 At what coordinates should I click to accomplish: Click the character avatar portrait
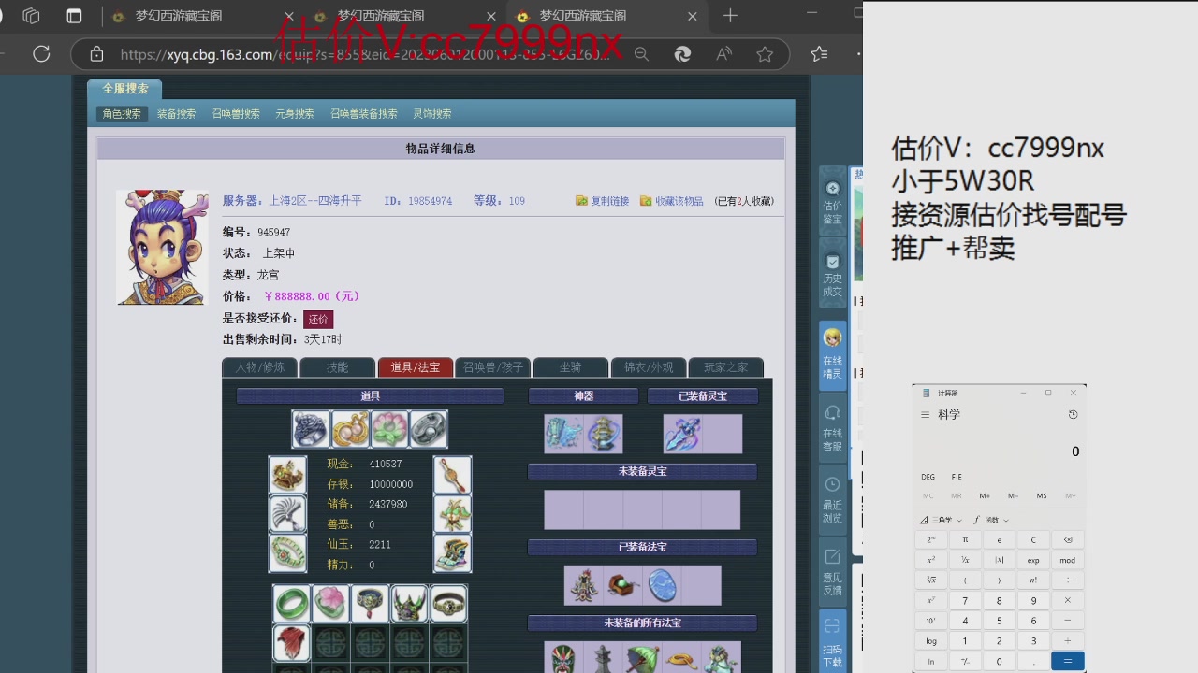pos(163,247)
